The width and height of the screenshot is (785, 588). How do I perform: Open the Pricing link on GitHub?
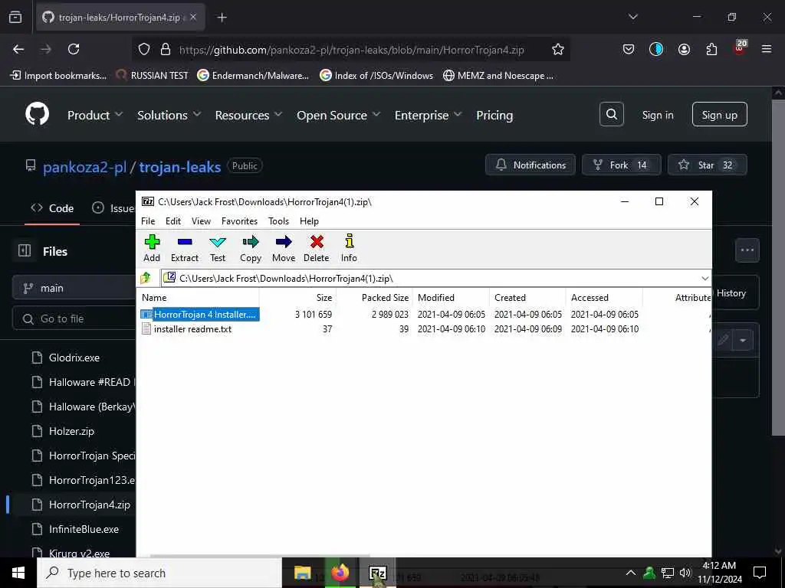[494, 115]
